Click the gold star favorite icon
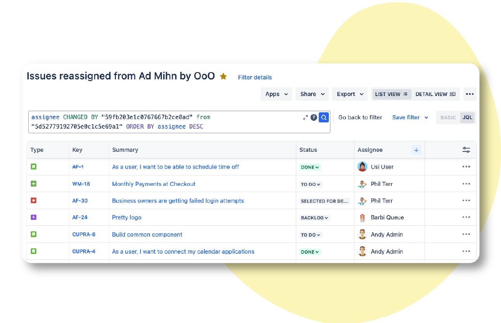This screenshot has height=323, width=501. [223, 76]
